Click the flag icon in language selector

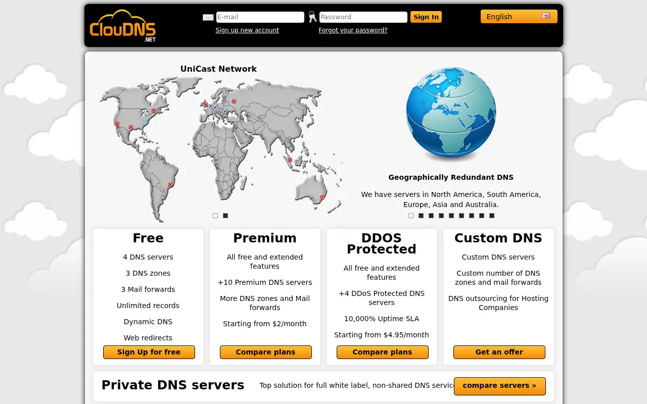(x=546, y=16)
